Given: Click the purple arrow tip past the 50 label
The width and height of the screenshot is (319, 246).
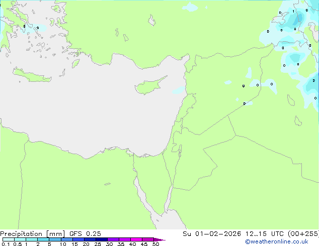Looking at the screenshot, I should pos(159,239).
